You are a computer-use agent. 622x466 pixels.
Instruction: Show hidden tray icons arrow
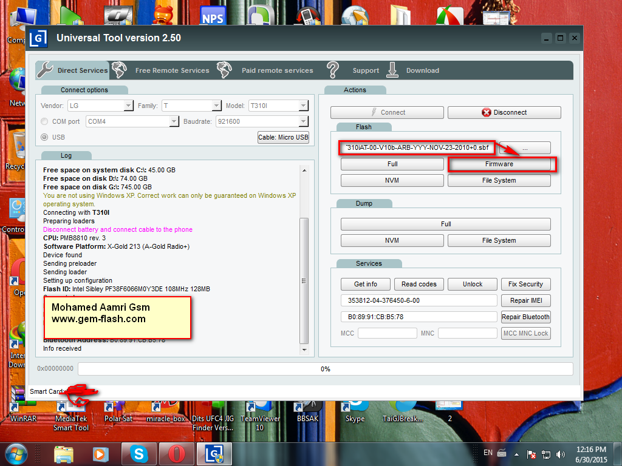[516, 454]
